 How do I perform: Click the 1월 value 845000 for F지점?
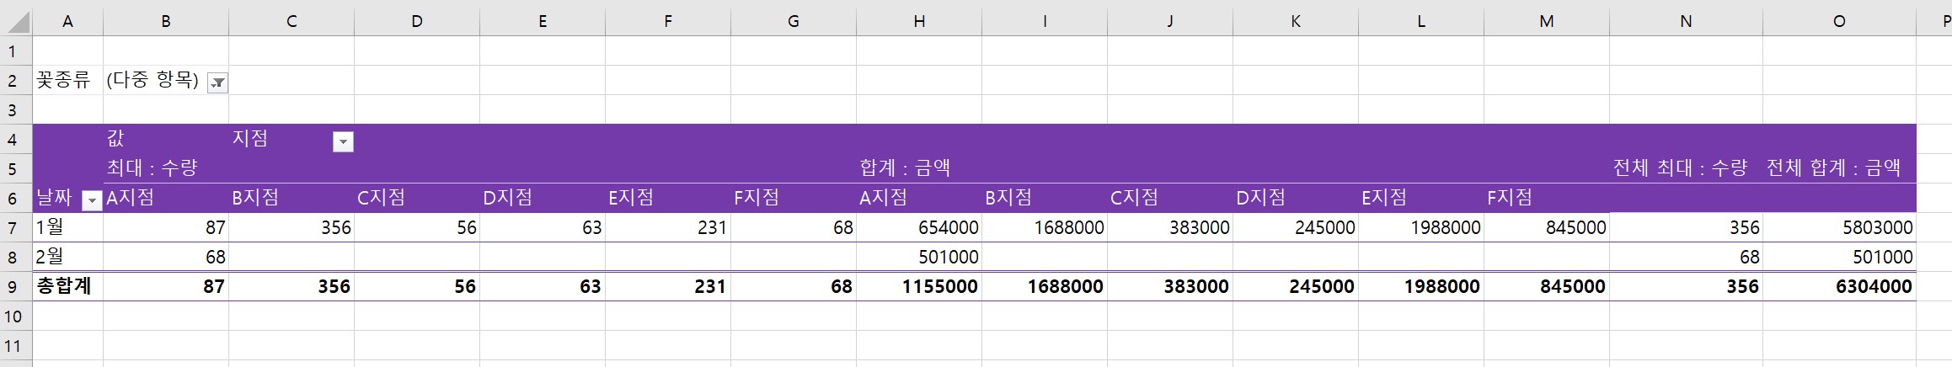[x=1547, y=227]
